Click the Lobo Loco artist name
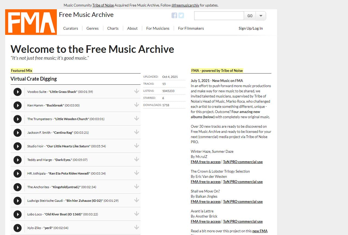 tap(35, 214)
